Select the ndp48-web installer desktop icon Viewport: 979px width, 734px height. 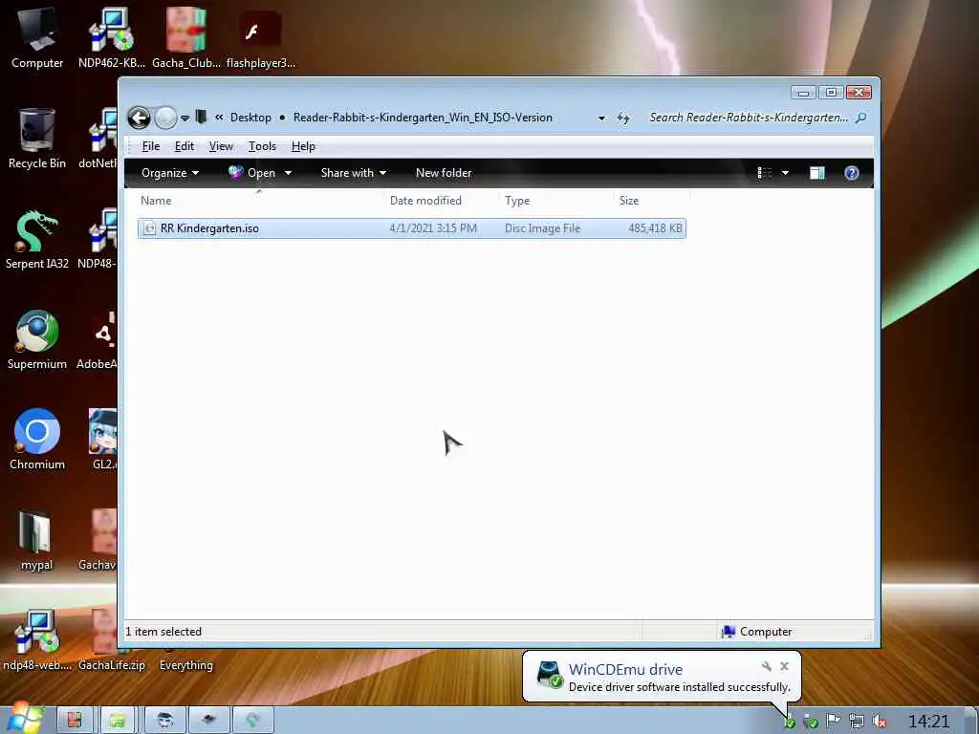point(37,640)
